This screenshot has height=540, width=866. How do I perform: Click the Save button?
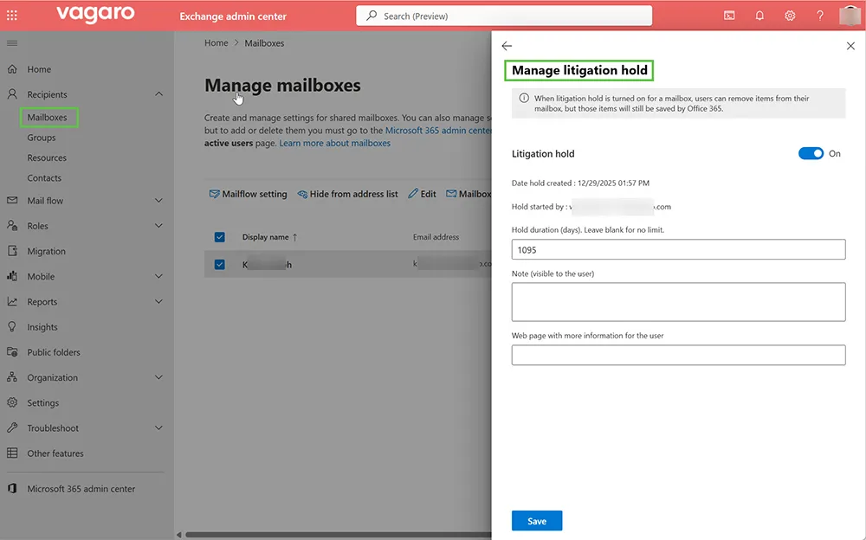[536, 520]
